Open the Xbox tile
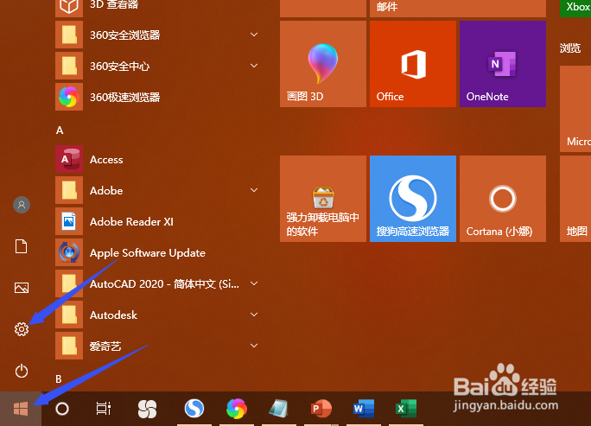The height and width of the screenshot is (426, 591). coord(575,9)
